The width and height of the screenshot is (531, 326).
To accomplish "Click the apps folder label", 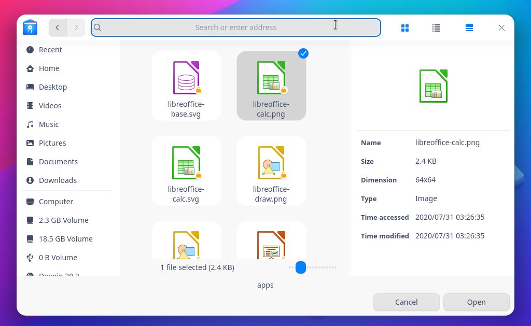I will click(265, 285).
